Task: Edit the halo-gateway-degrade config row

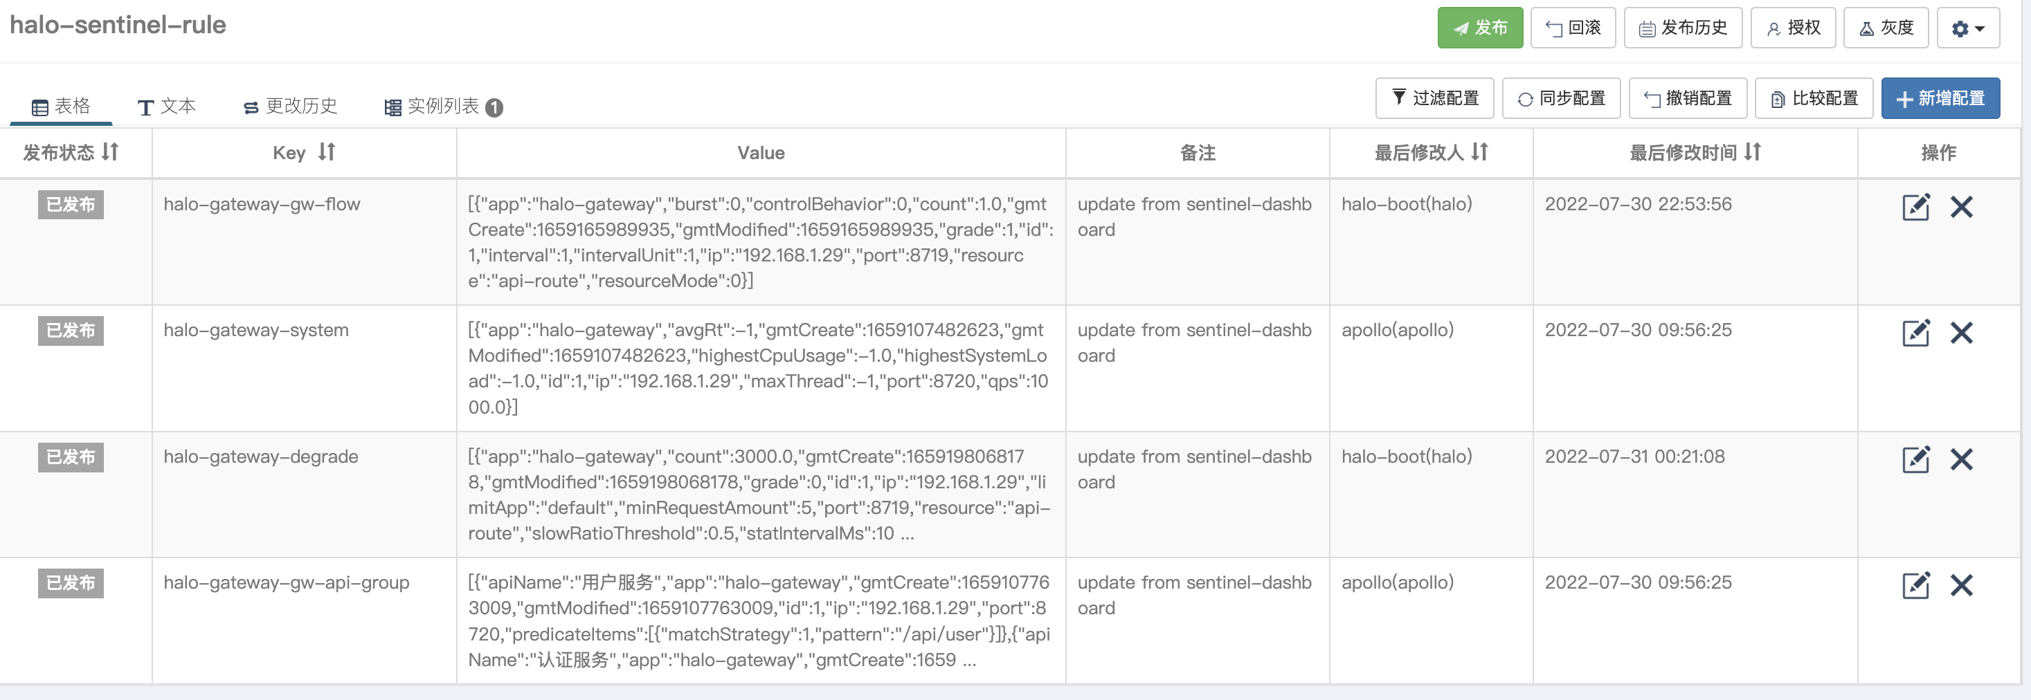Action: (x=1915, y=459)
